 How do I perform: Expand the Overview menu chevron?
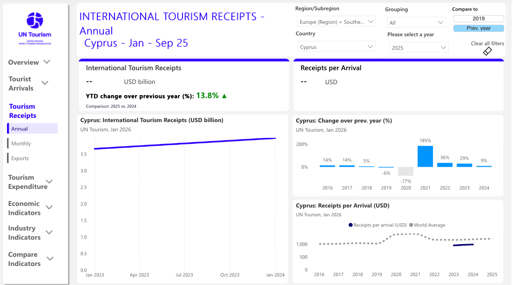[x=47, y=62]
